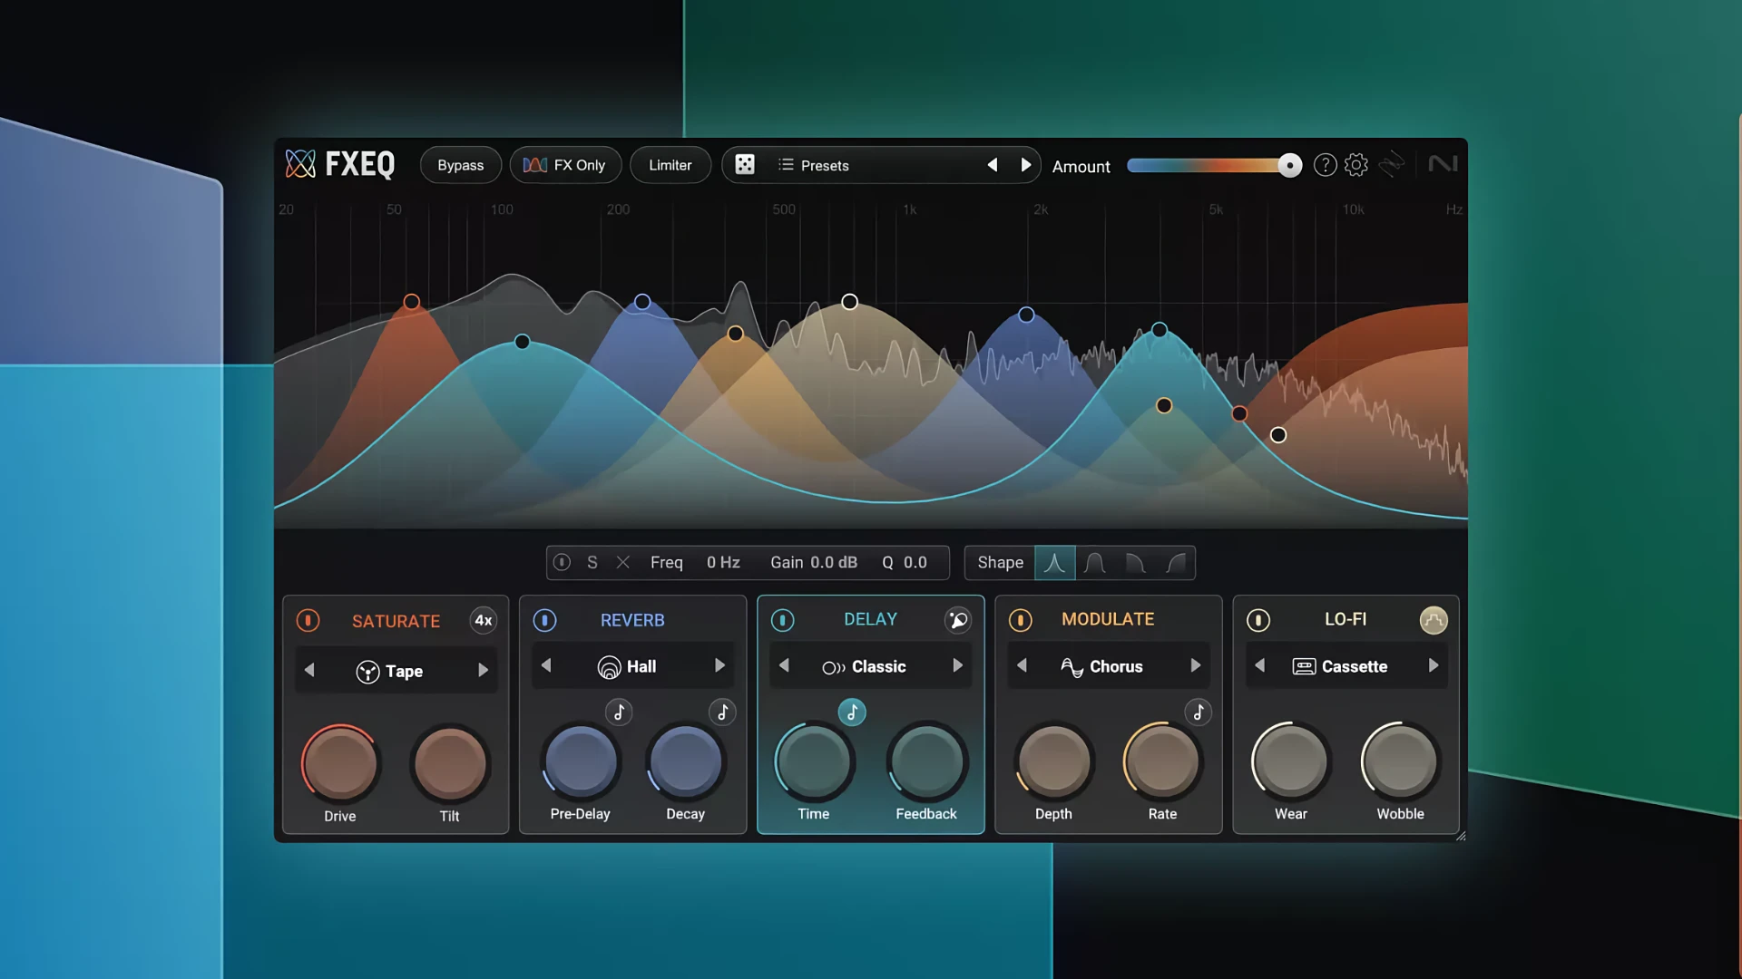Click previous arrow on the Hall reverb type
Screen dimensions: 1742x979
tap(547, 665)
